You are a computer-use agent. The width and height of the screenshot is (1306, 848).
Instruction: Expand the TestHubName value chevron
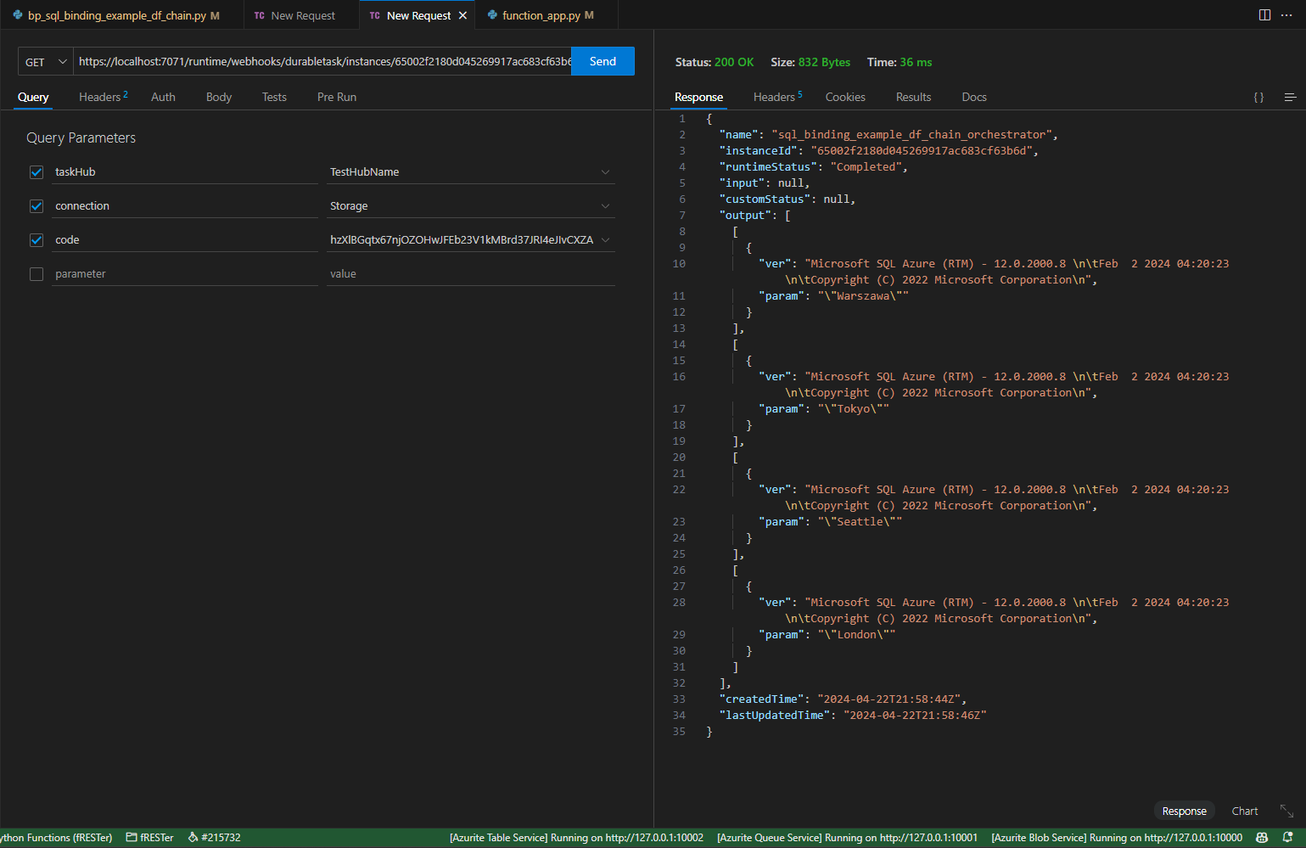pos(605,172)
